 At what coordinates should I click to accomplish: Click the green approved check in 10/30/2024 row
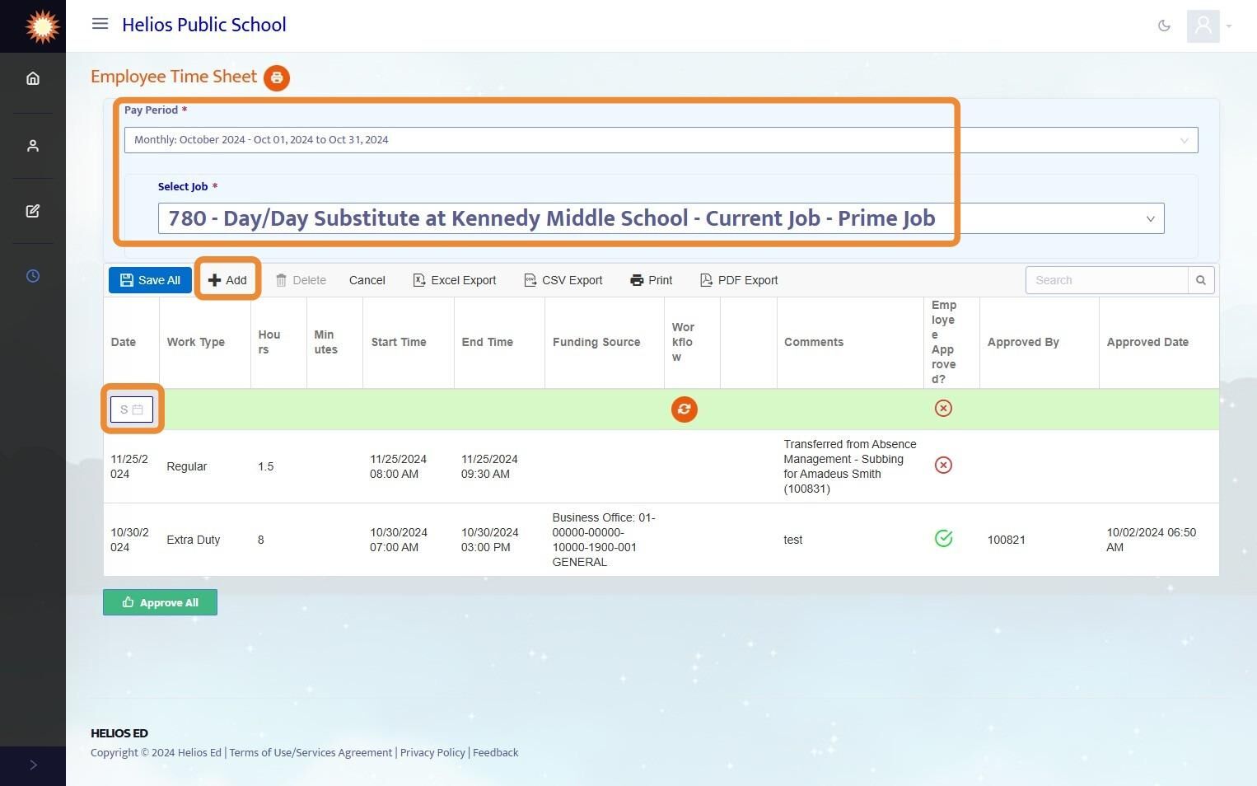[x=944, y=539]
